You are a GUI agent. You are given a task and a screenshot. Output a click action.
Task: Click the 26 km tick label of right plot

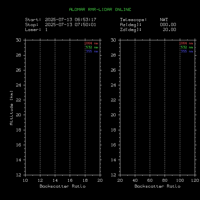113,70
